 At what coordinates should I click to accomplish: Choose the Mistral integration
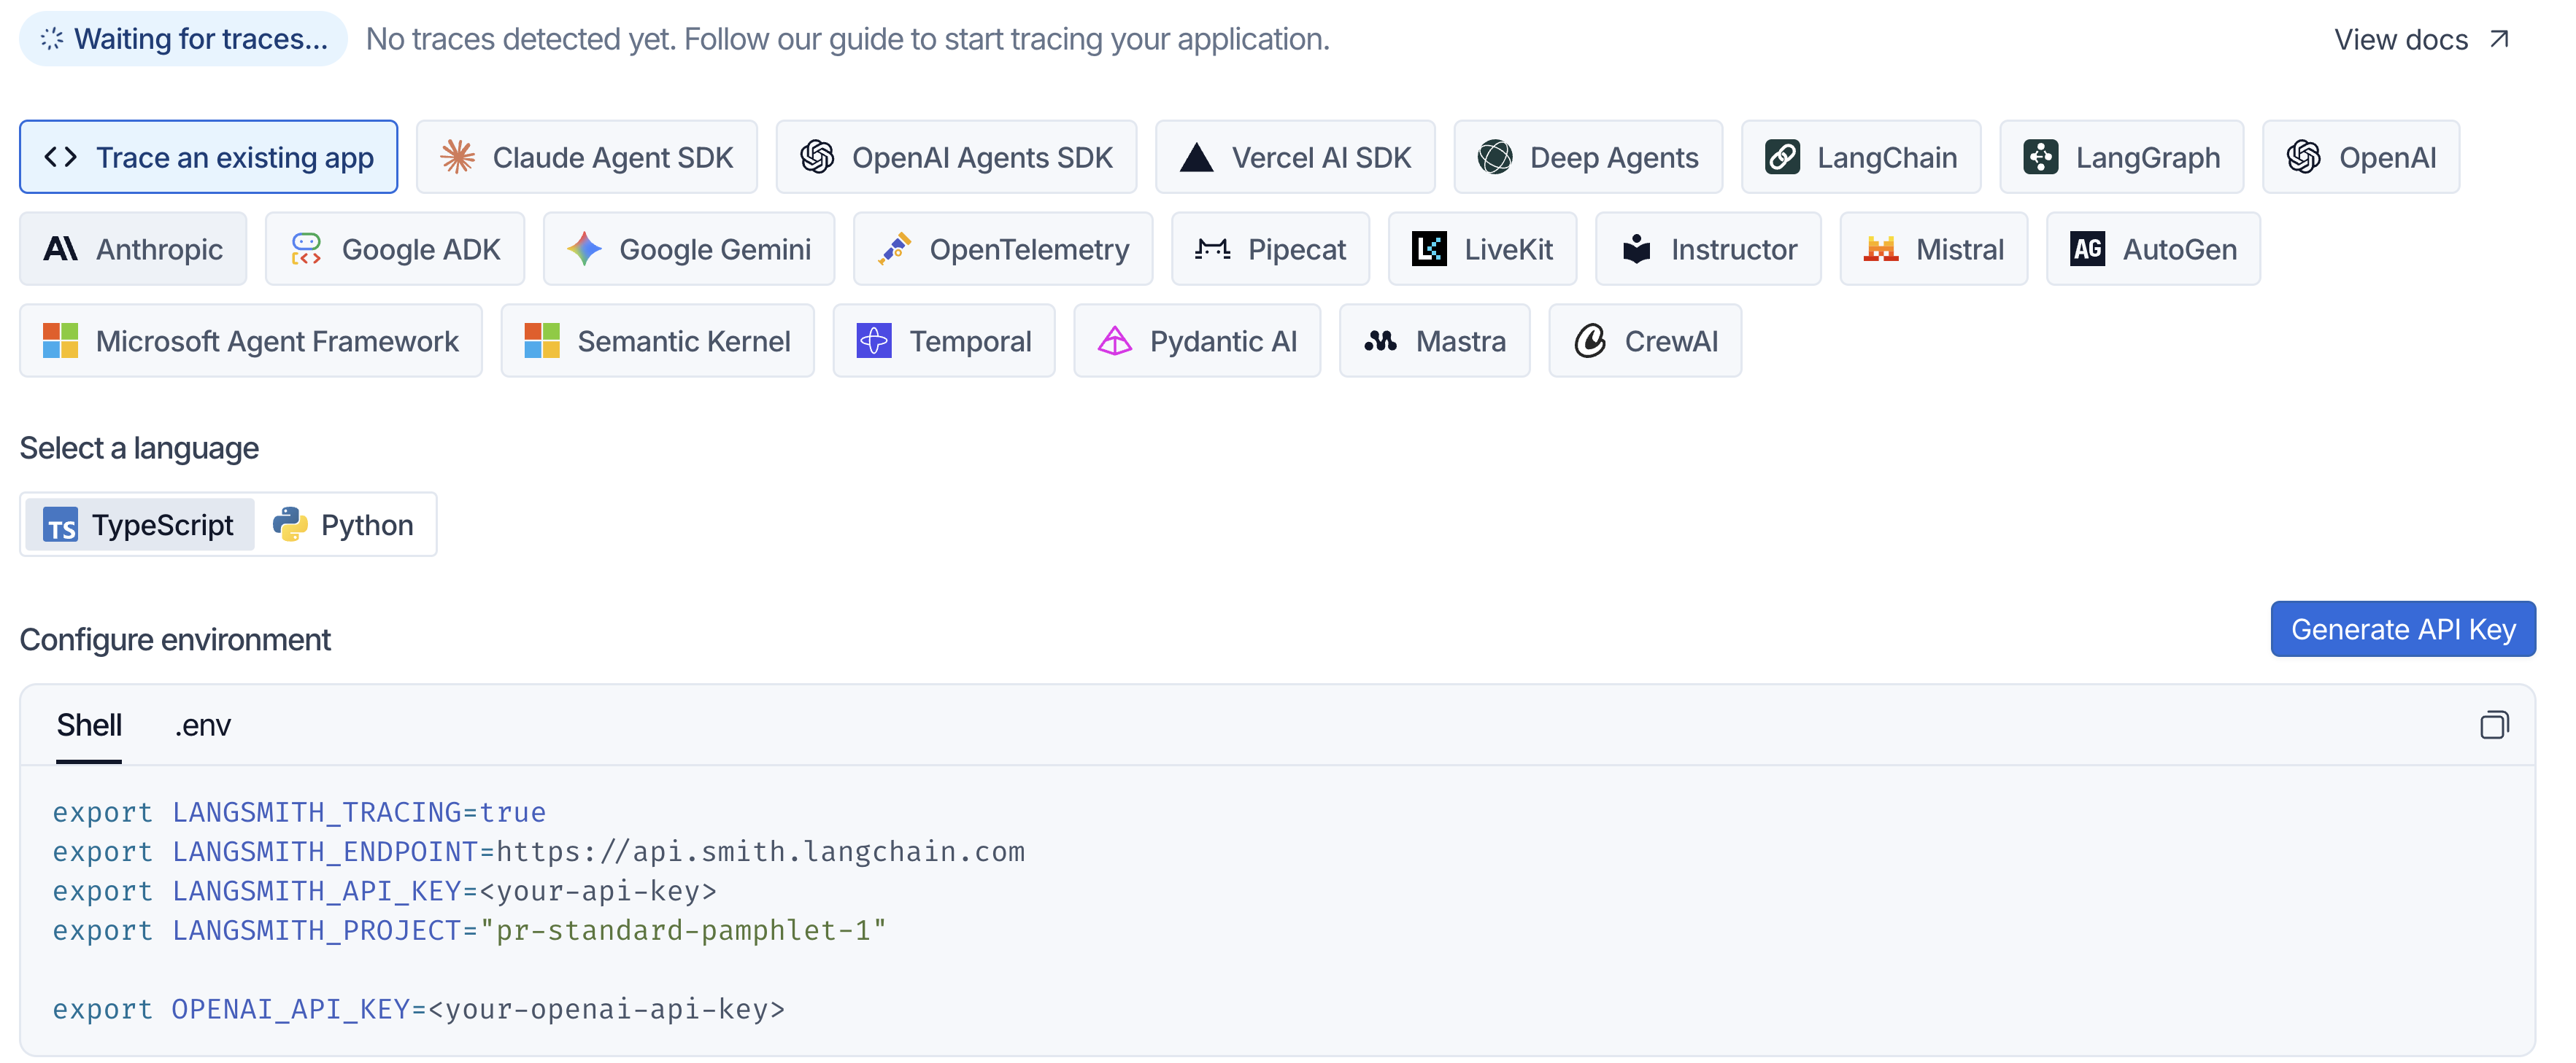tap(1933, 249)
